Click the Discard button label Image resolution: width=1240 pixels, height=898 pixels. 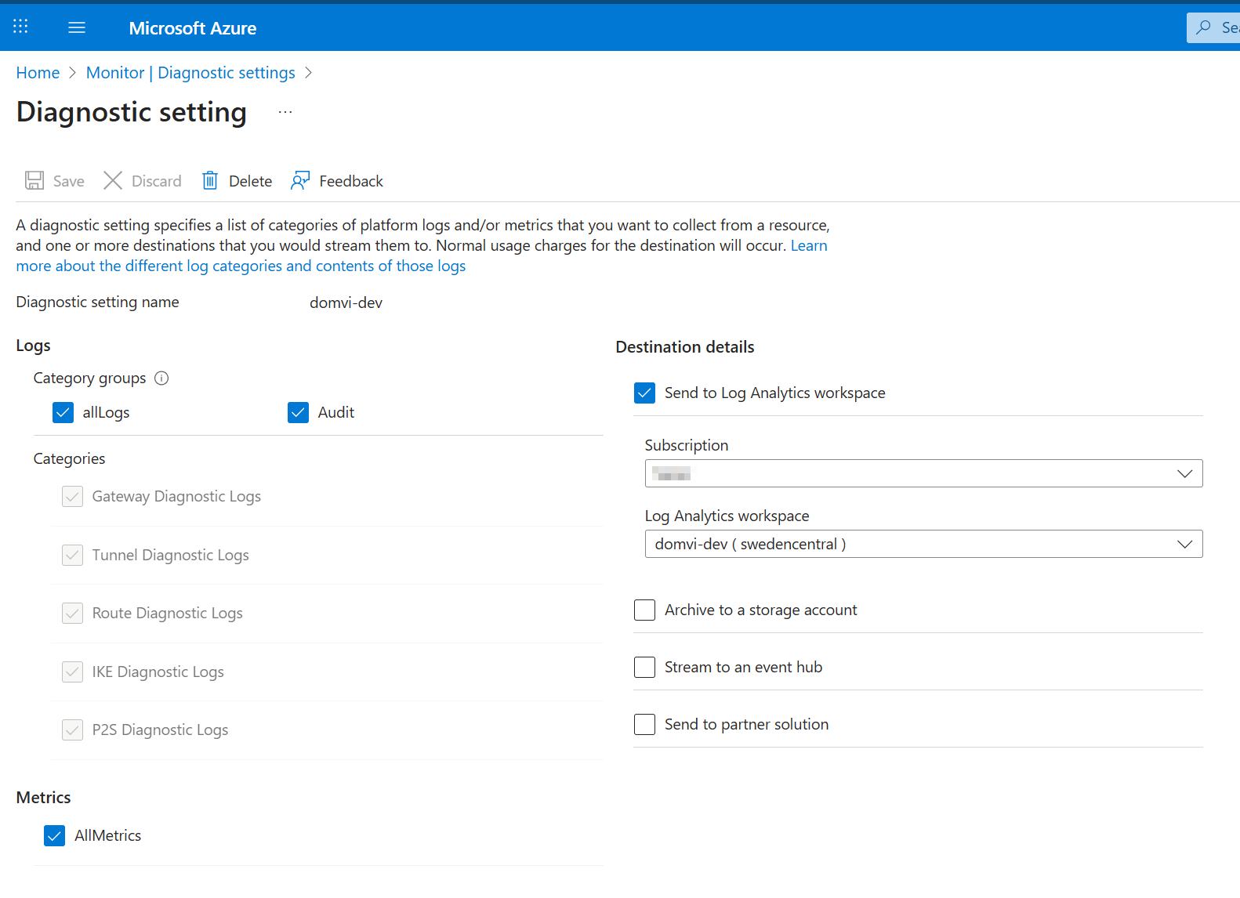[157, 181]
